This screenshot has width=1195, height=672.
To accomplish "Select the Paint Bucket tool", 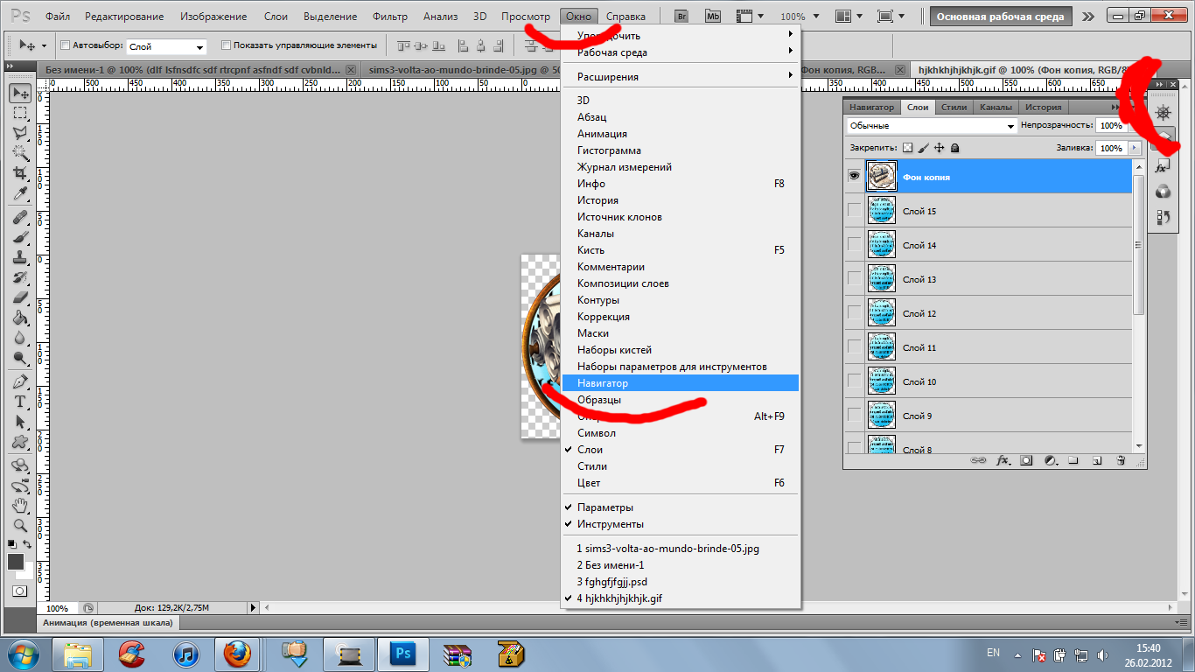I will tap(20, 318).
